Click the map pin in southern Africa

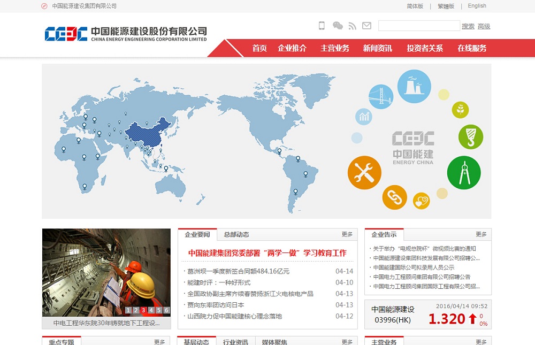click(85, 187)
